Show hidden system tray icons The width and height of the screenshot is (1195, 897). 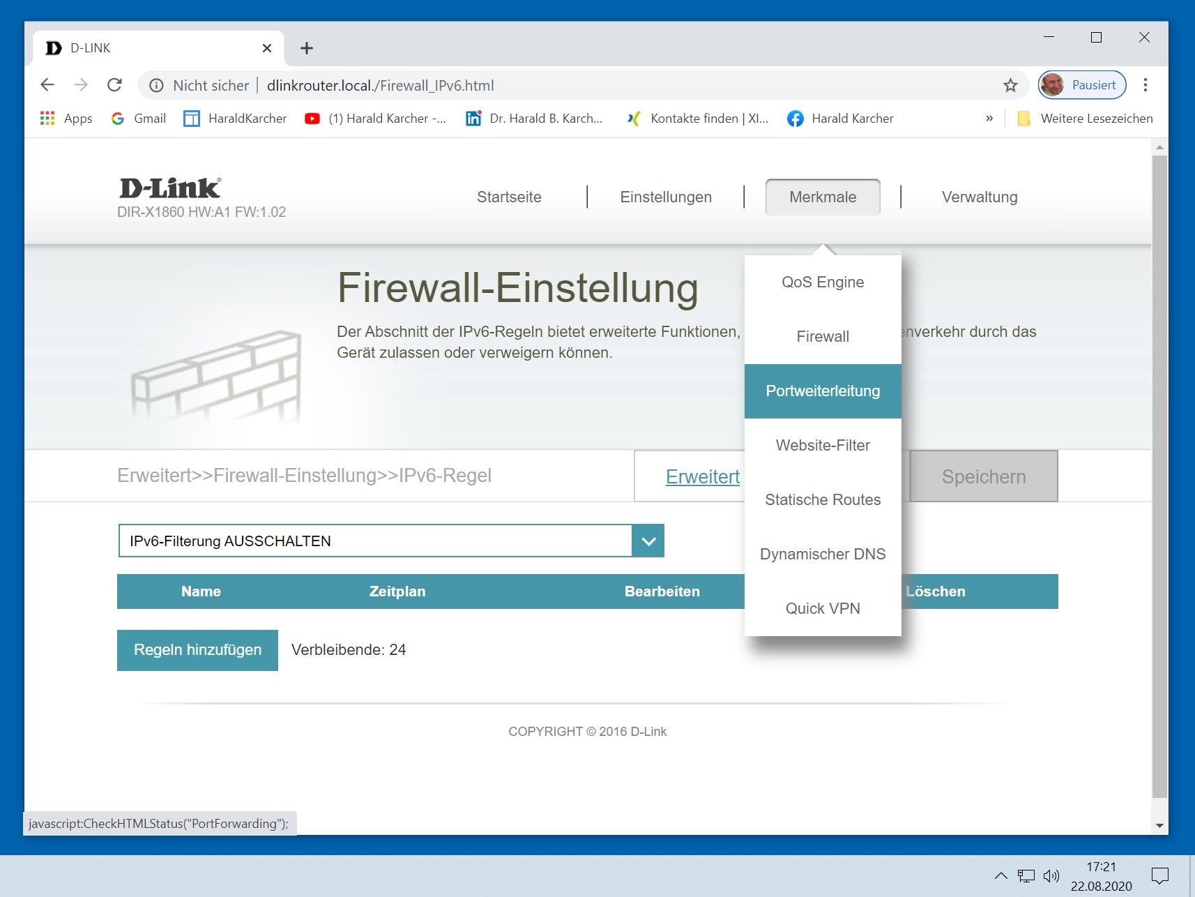coord(1000,876)
